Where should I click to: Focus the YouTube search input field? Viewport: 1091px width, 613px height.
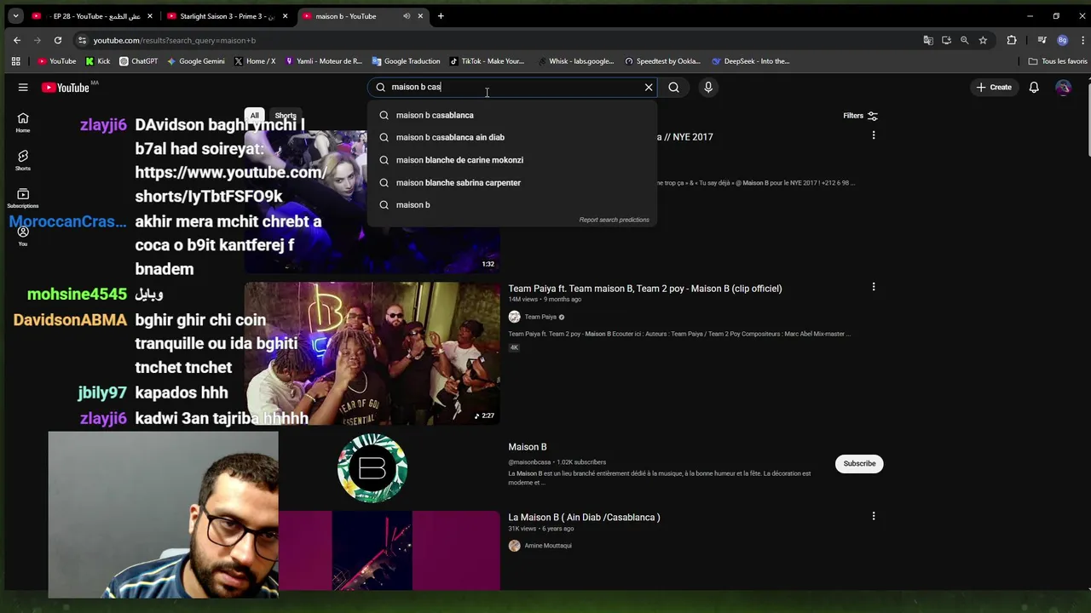pyautogui.click(x=511, y=87)
